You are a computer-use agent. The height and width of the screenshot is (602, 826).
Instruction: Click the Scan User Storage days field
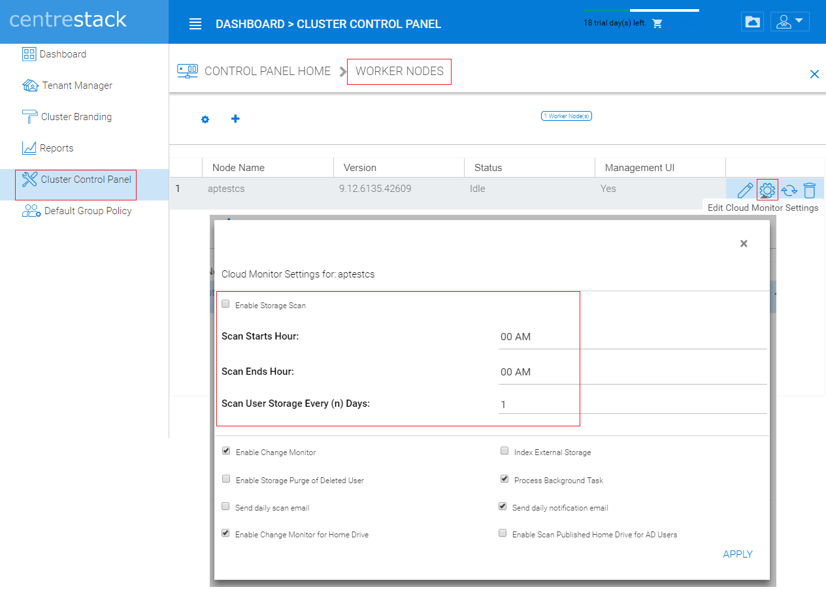coord(633,404)
